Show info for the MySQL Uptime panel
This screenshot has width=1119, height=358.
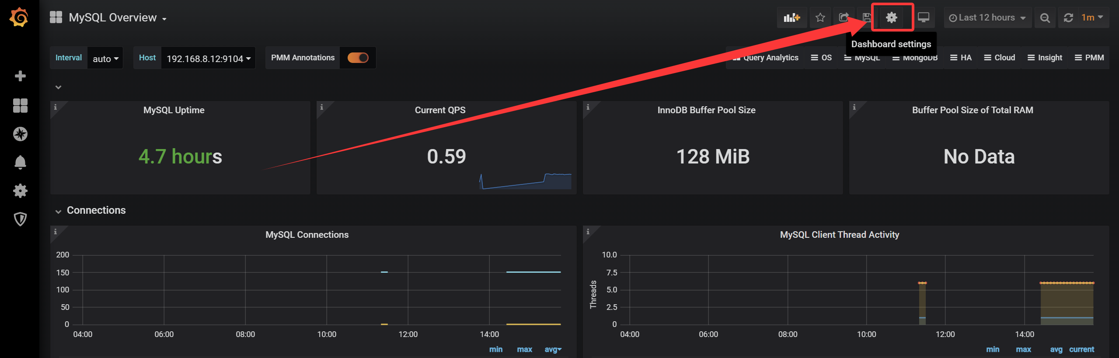(56, 107)
